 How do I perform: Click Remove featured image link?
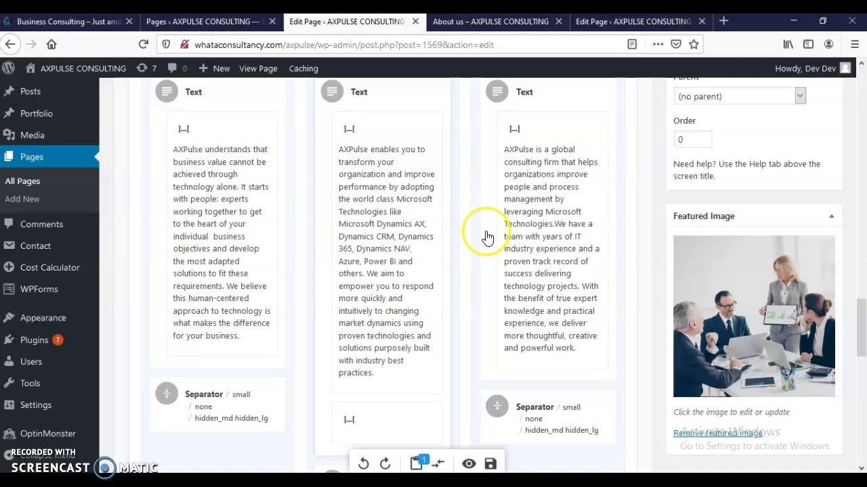[717, 433]
